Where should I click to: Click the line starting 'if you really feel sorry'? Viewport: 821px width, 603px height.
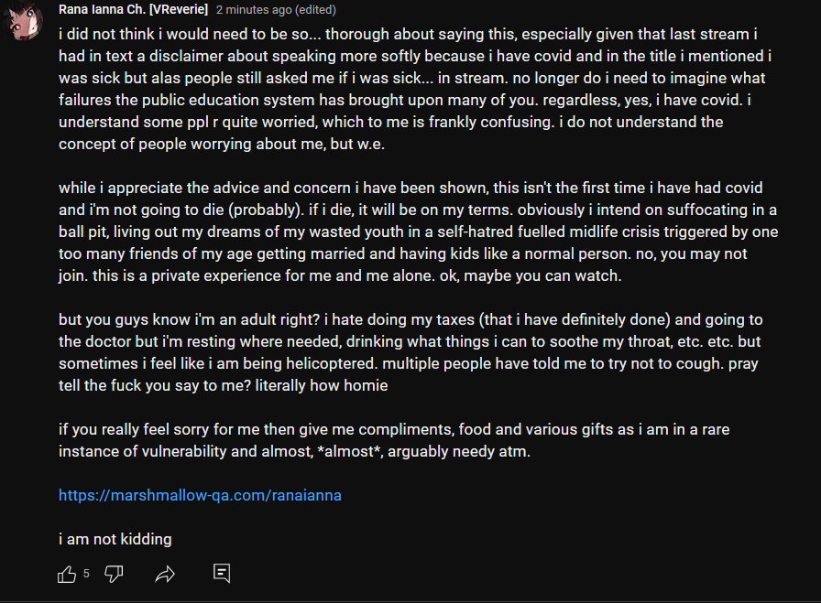(394, 429)
